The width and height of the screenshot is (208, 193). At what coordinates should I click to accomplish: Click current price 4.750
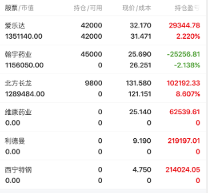coord(142,169)
